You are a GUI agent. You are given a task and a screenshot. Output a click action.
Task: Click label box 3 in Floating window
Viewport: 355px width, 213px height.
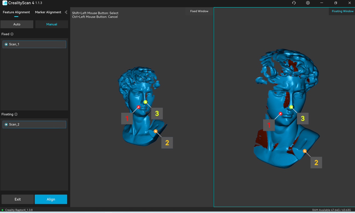point(303,118)
